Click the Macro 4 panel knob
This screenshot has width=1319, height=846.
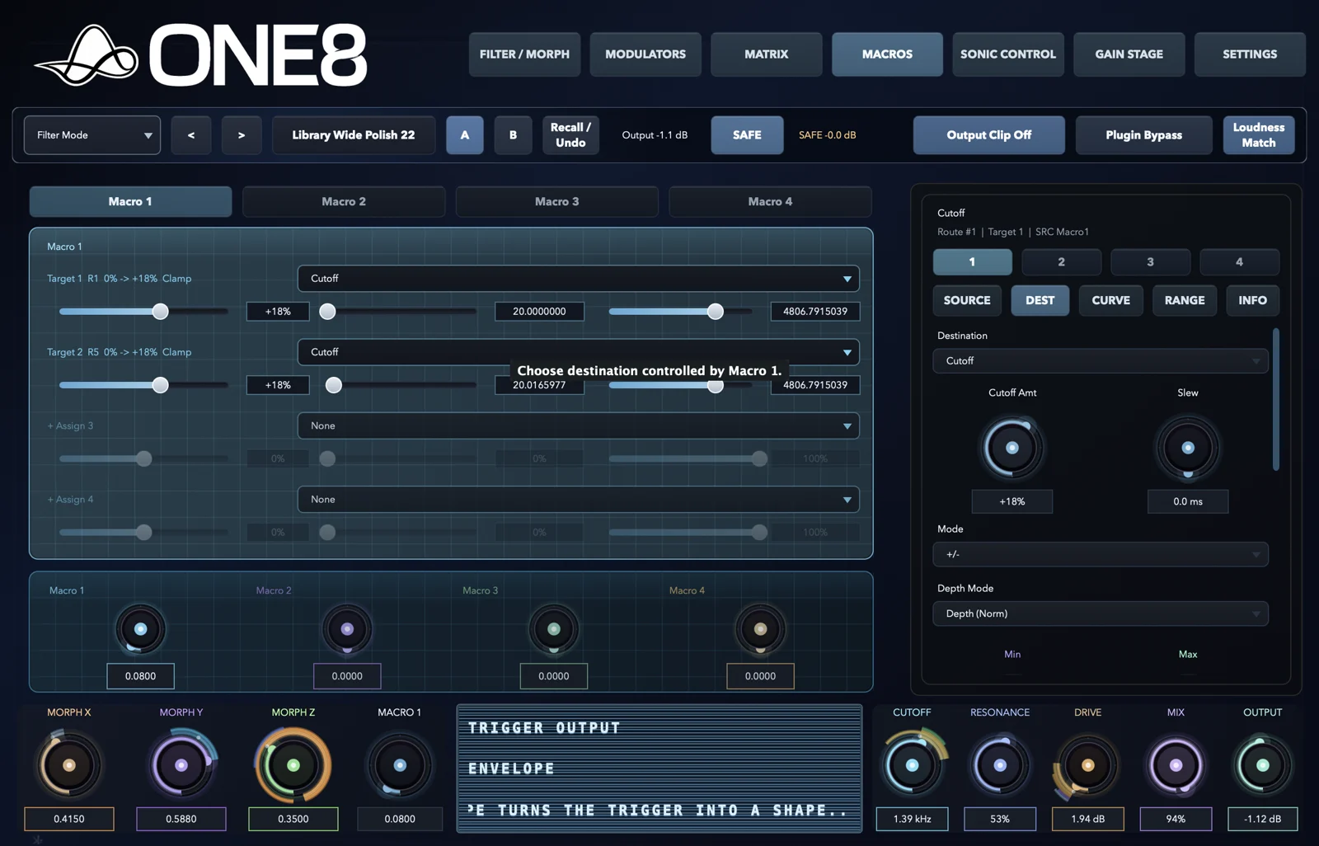click(760, 629)
